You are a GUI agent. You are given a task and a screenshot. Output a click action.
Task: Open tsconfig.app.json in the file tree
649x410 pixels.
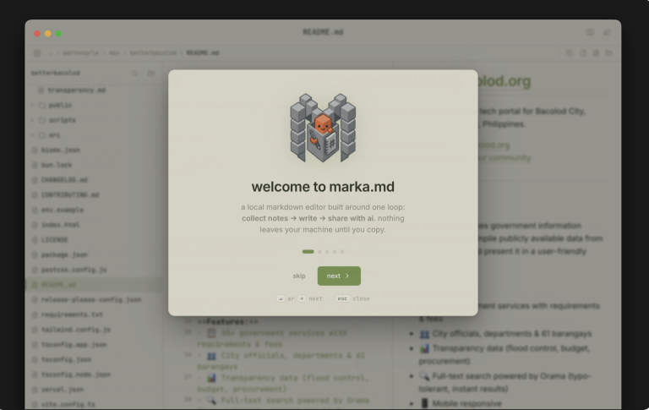(74, 345)
